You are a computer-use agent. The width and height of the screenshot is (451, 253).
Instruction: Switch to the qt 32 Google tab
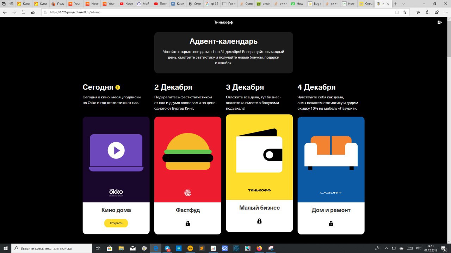(212, 4)
